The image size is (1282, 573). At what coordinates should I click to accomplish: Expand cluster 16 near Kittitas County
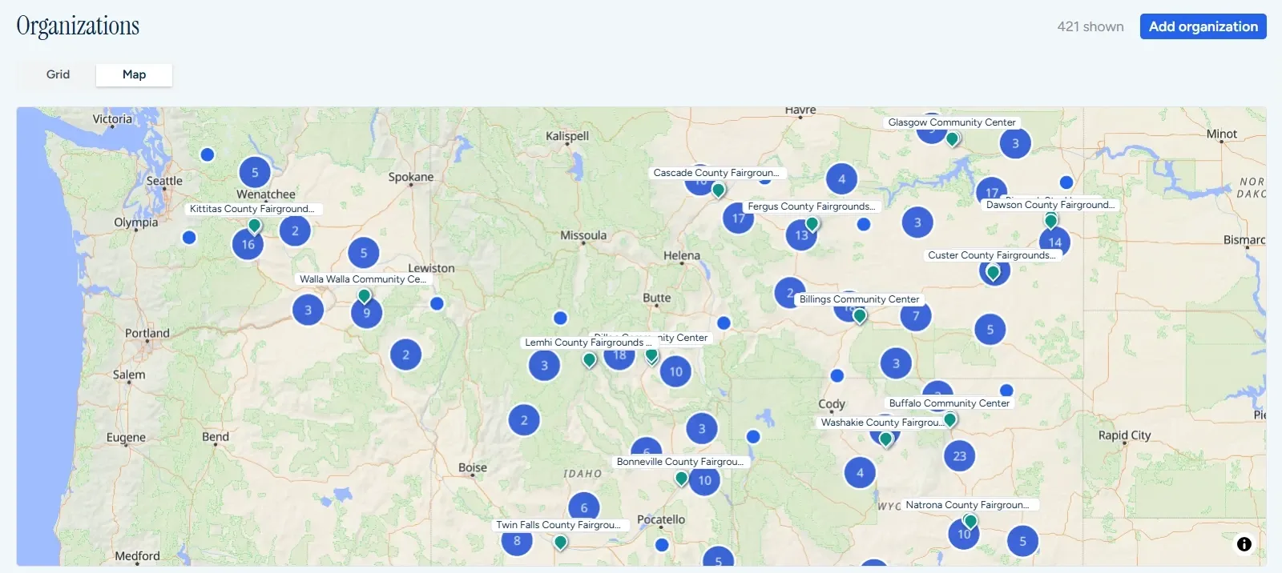248,245
